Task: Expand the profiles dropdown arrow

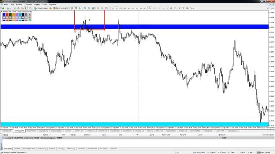Action: (x=10, y=8)
